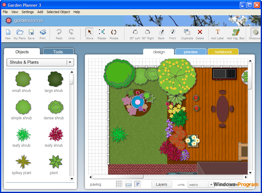Switch to the preview tab
Viewport: 262px width, 193px height.
point(191,52)
